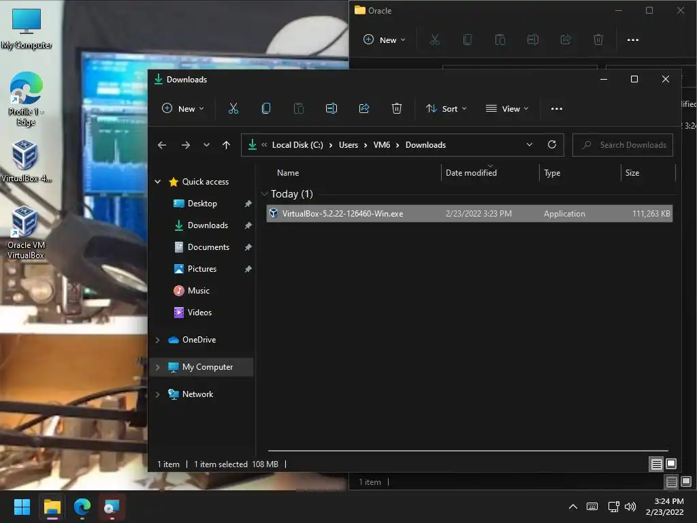The width and height of the screenshot is (697, 523).
Task: Click the Cut icon in Oracle window
Action: click(x=435, y=39)
